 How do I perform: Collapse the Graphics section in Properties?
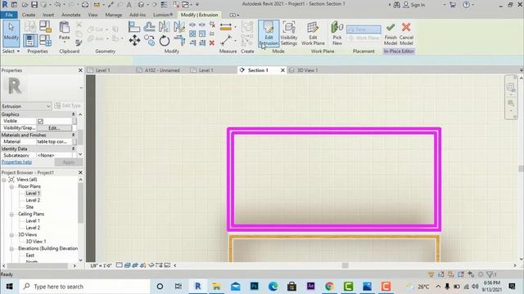point(73,114)
